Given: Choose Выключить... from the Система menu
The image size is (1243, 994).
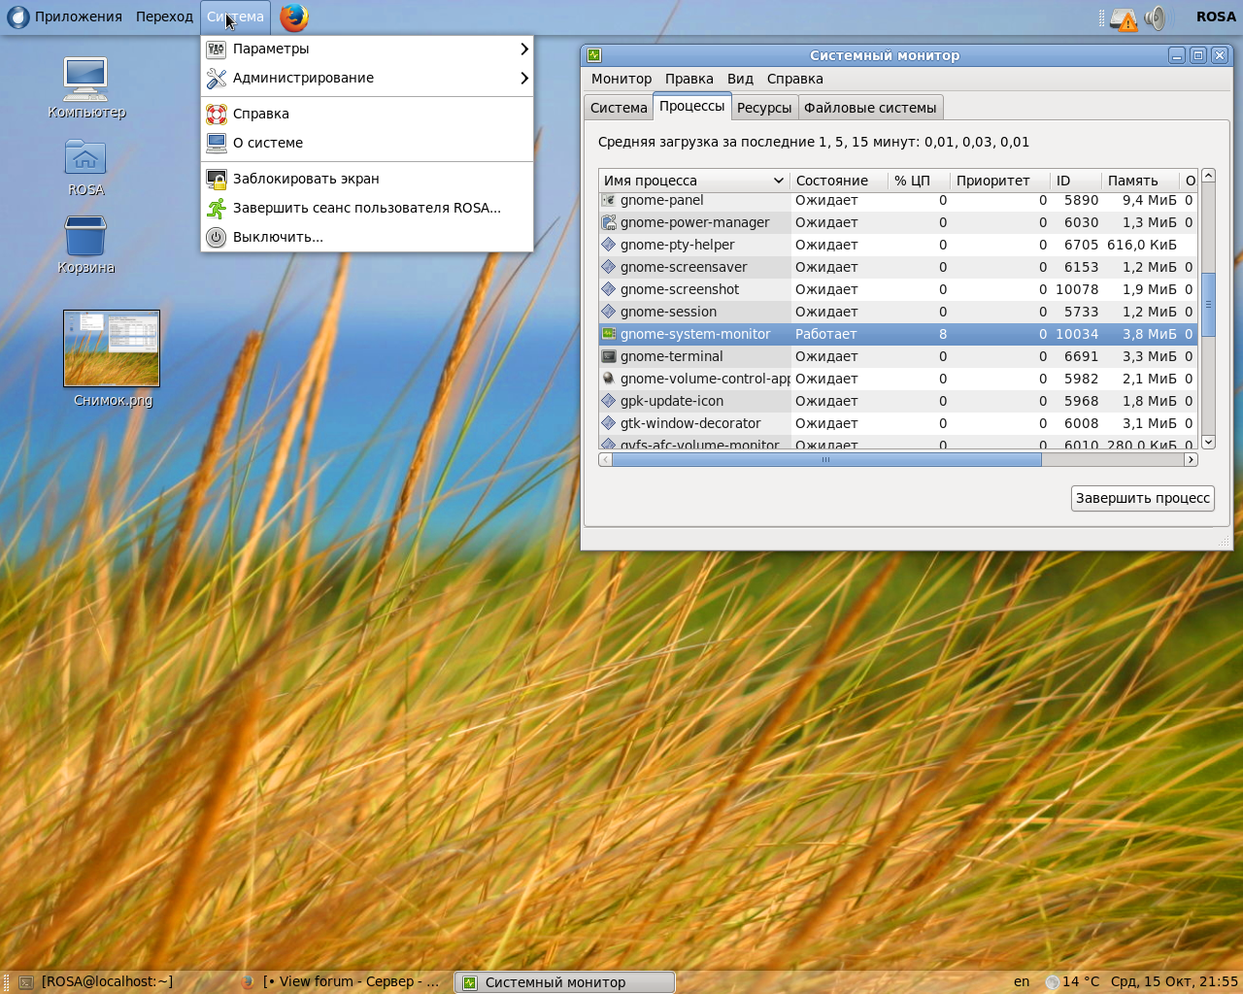Looking at the screenshot, I should (x=278, y=237).
